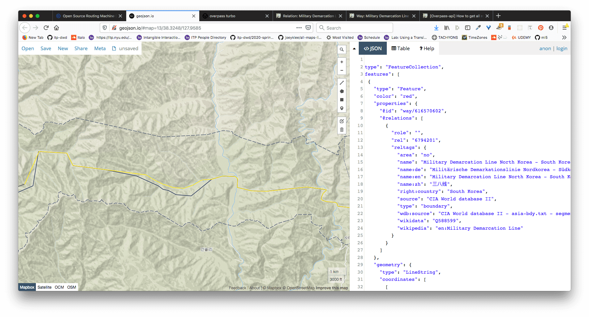Image resolution: width=589 pixels, height=317 pixels.
Task: Switch base layer to Satellite
Action: click(x=44, y=287)
